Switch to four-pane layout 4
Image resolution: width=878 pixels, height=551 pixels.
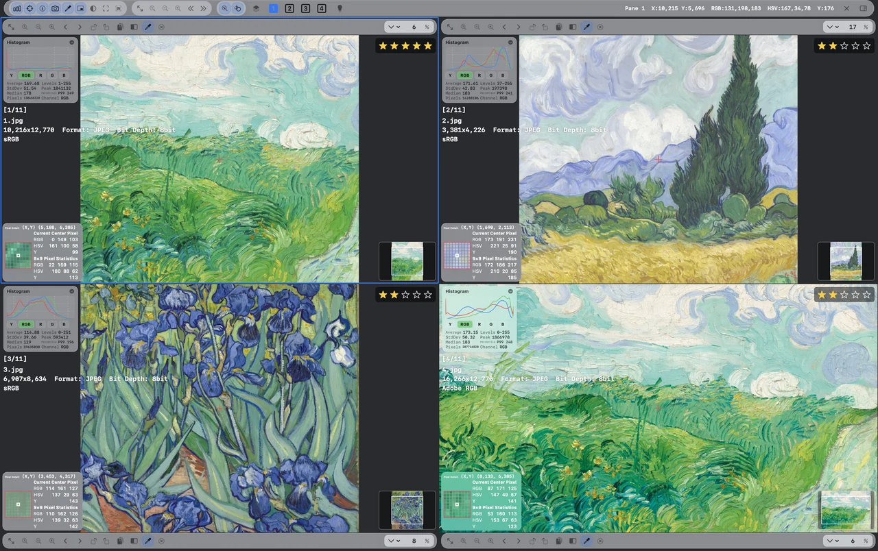pos(322,8)
